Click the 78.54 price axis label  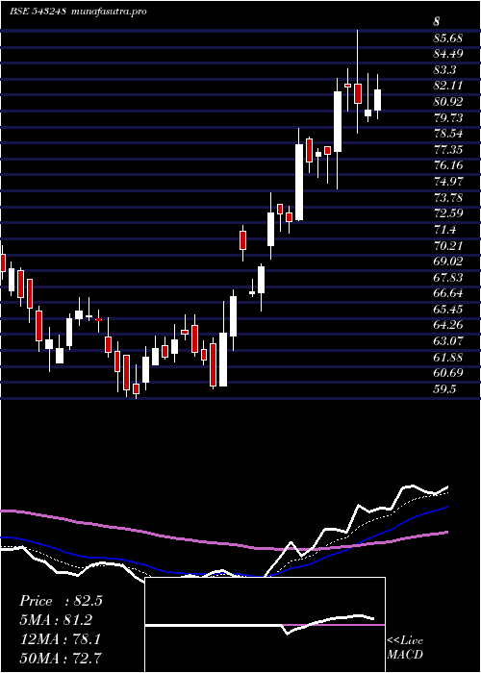coord(448,134)
